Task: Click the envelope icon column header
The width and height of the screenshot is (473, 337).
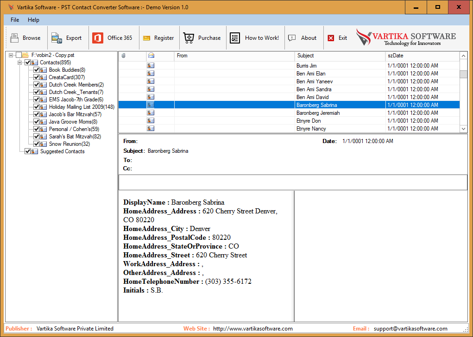Action: coord(151,55)
